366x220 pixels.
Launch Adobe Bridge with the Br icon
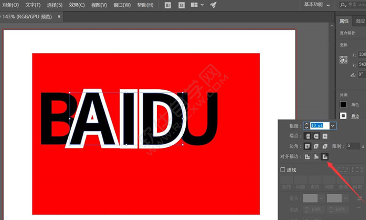[167, 5]
